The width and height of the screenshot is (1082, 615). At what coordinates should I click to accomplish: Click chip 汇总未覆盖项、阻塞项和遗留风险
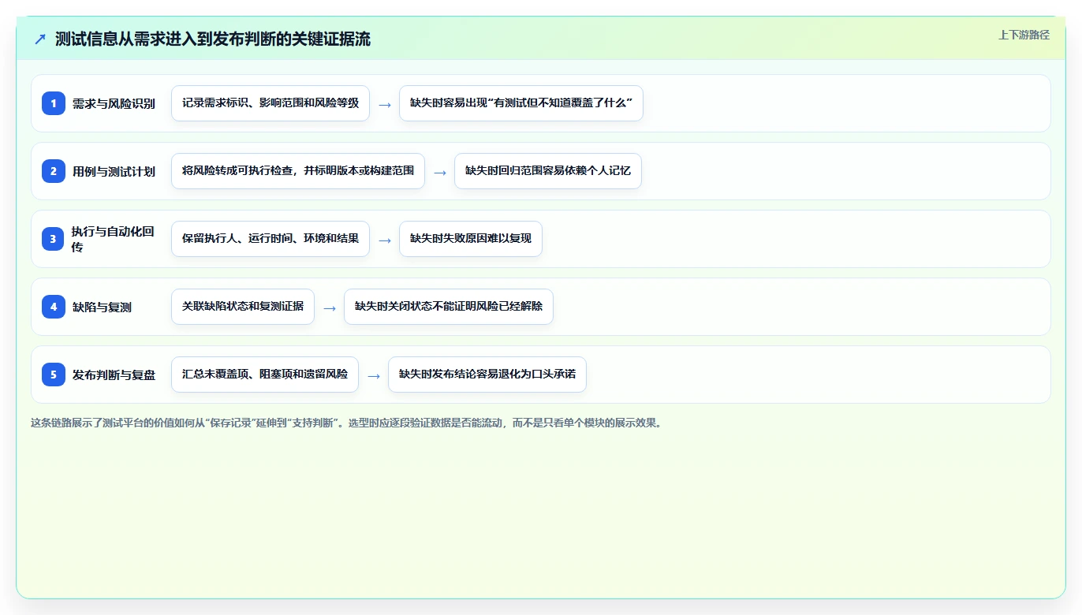(265, 375)
